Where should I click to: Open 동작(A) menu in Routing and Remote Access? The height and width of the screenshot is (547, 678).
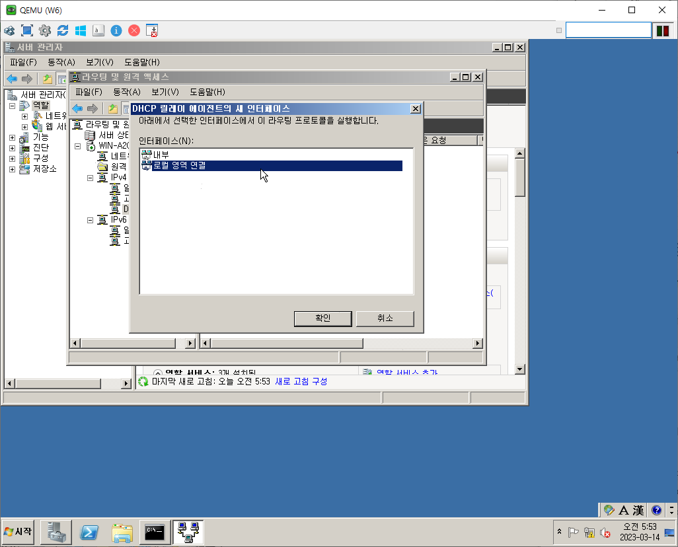tap(127, 92)
